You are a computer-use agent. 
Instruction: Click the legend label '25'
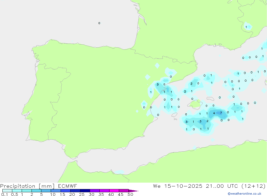[x=82, y=194]
